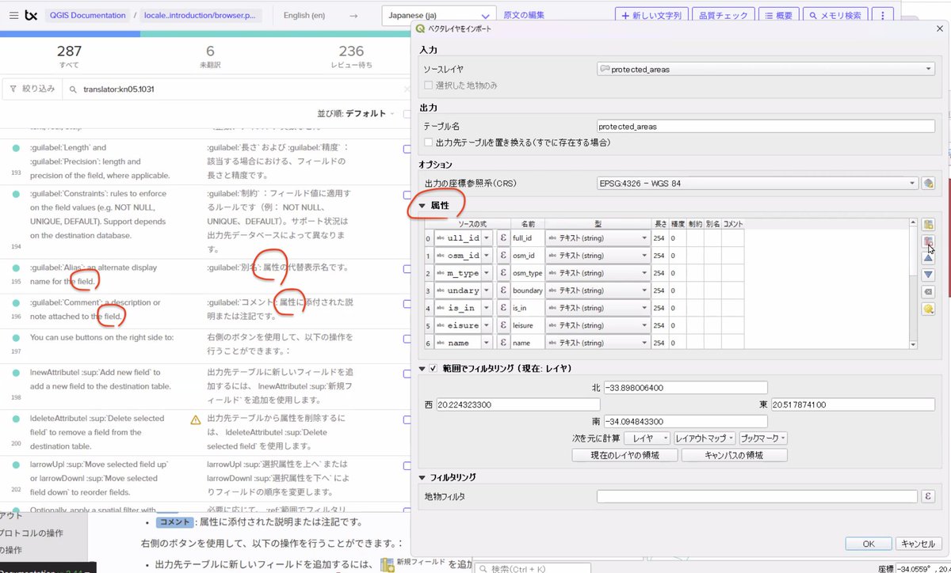Tick checkbox for string 195 Alias row
The image size is (951, 573).
(407, 269)
